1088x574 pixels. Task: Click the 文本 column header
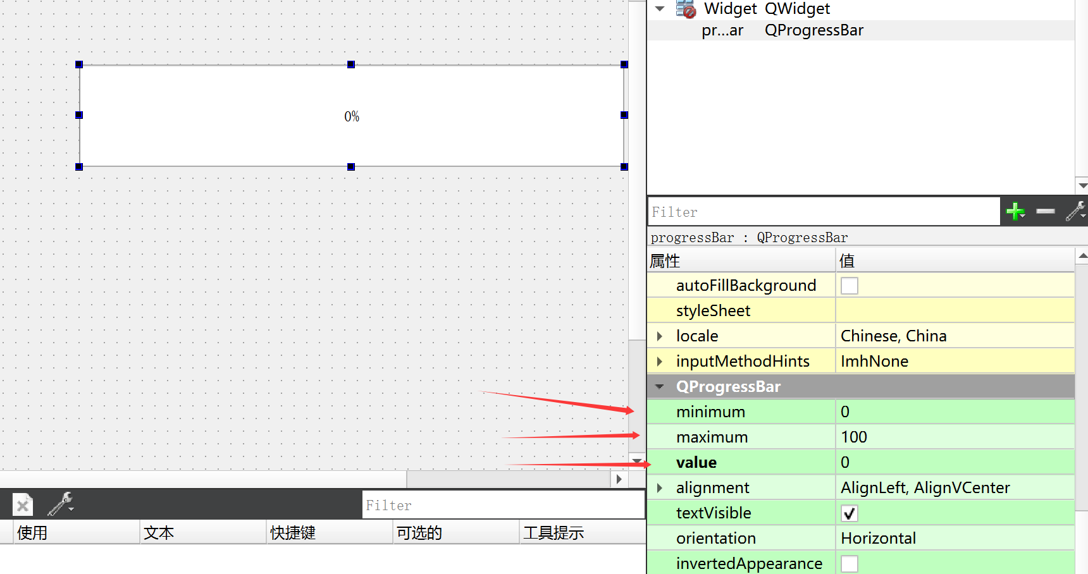tap(202, 532)
